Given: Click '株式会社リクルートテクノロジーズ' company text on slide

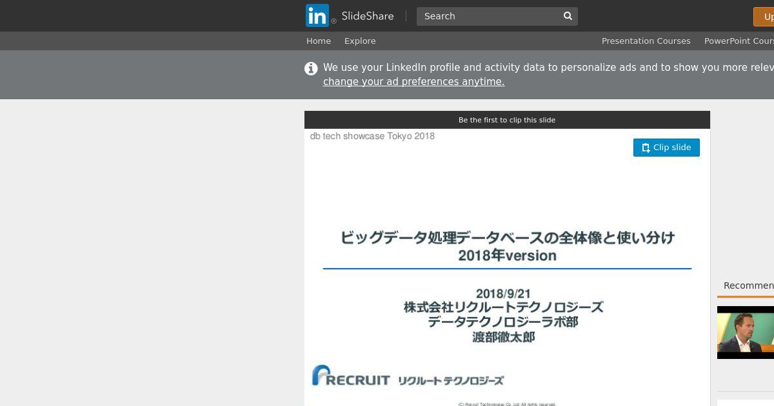Looking at the screenshot, I should point(504,307).
